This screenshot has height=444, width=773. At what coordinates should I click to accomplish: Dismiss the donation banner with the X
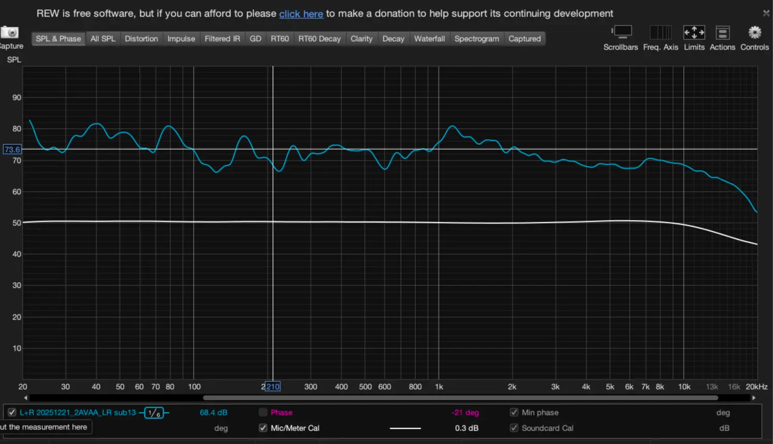pos(766,13)
